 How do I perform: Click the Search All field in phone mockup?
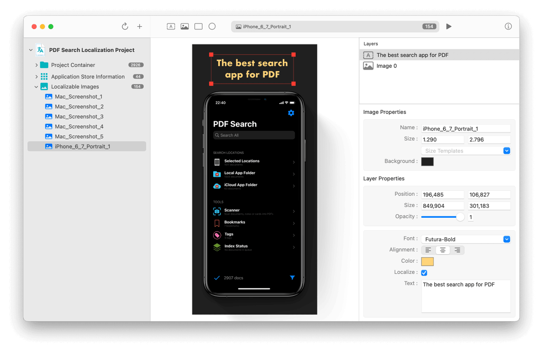point(254,135)
